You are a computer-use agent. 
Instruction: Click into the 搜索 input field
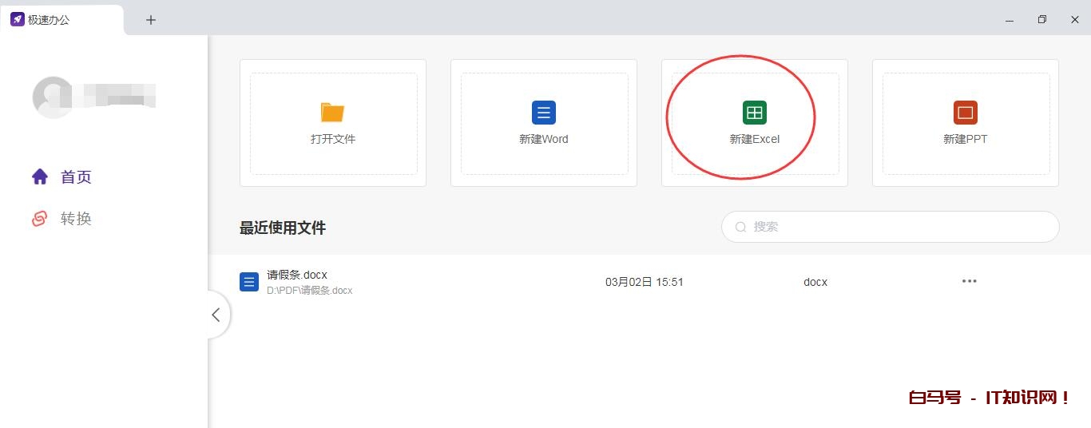point(895,227)
